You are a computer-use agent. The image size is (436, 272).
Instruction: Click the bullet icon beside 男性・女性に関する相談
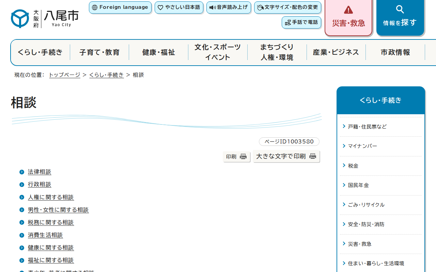click(22, 210)
